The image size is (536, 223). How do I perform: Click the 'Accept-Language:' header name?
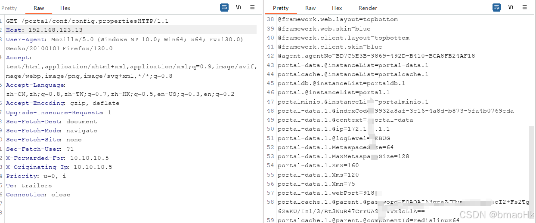tap(36, 85)
